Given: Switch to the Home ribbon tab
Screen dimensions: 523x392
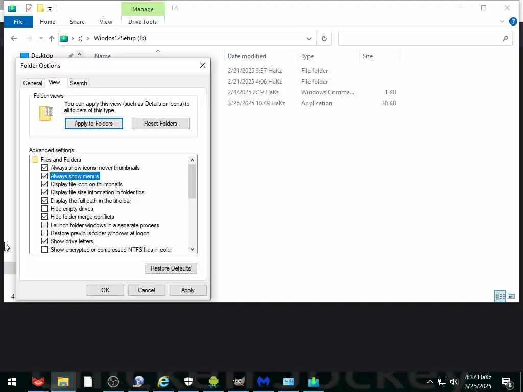Looking at the screenshot, I should [x=47, y=21].
